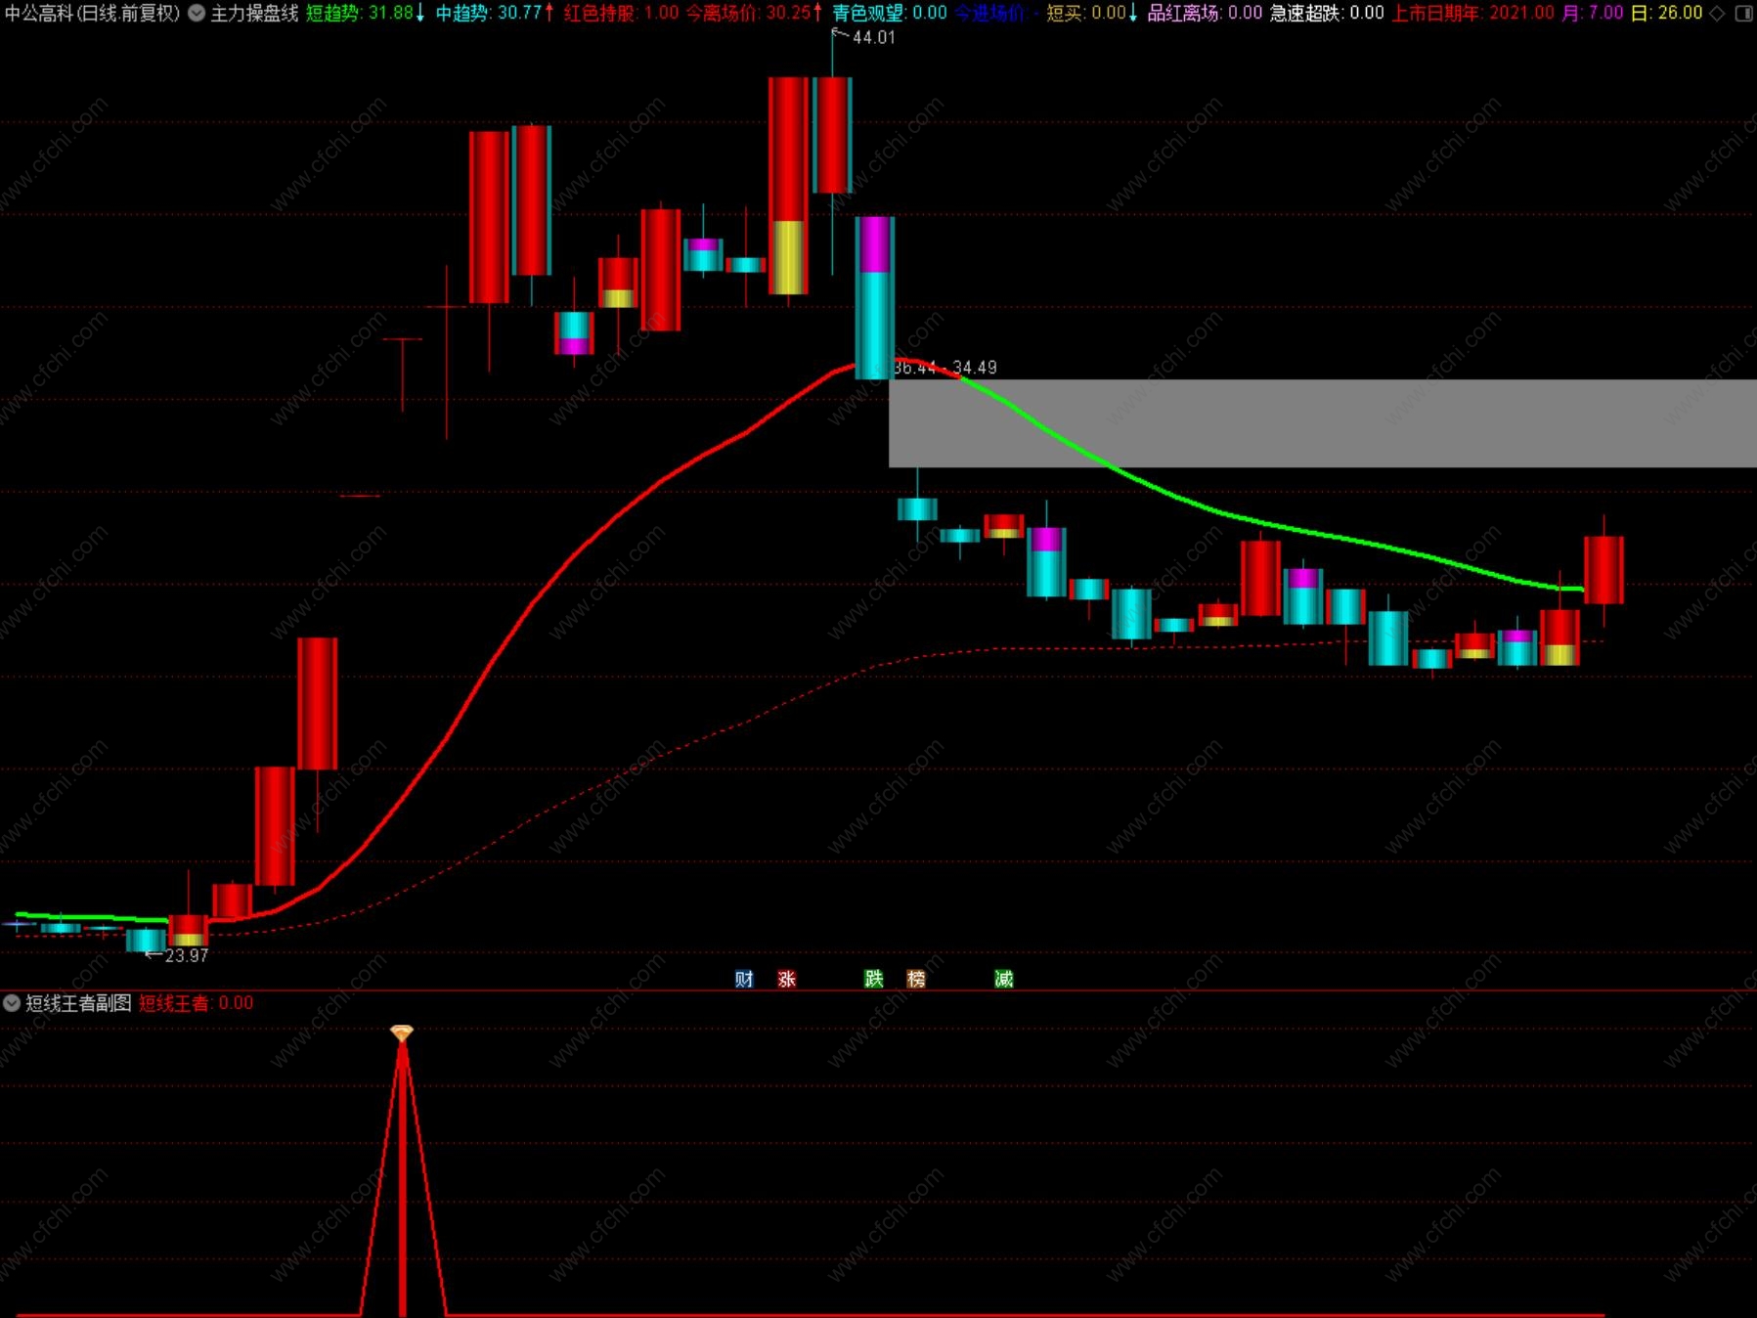Click the 主力操盘线 indicator name
Image resolution: width=1757 pixels, height=1318 pixels.
click(x=254, y=14)
